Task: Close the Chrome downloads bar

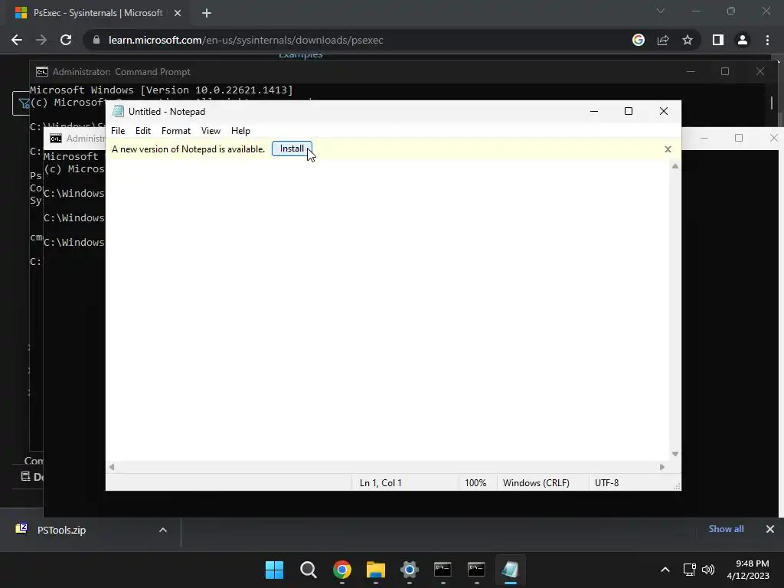Action: [770, 529]
